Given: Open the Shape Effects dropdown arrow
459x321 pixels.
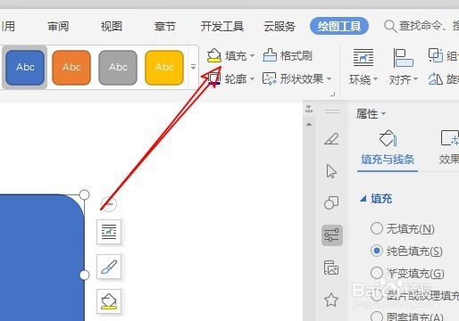Looking at the screenshot, I should click(x=329, y=79).
